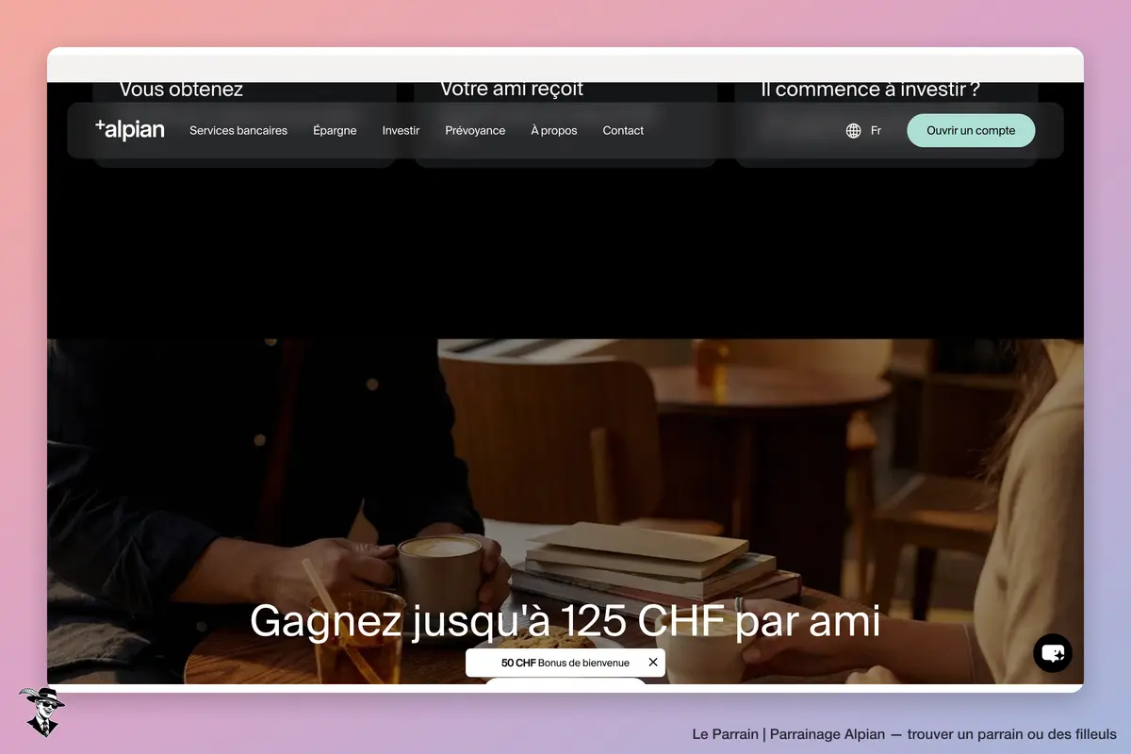This screenshot has height=754, width=1131.
Task: Click the globe language icon
Action: pyautogui.click(x=854, y=131)
